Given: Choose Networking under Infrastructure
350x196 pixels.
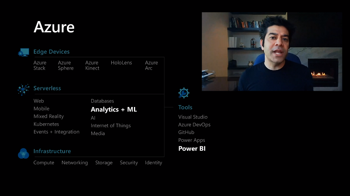Looking at the screenshot, I should 75,163.
